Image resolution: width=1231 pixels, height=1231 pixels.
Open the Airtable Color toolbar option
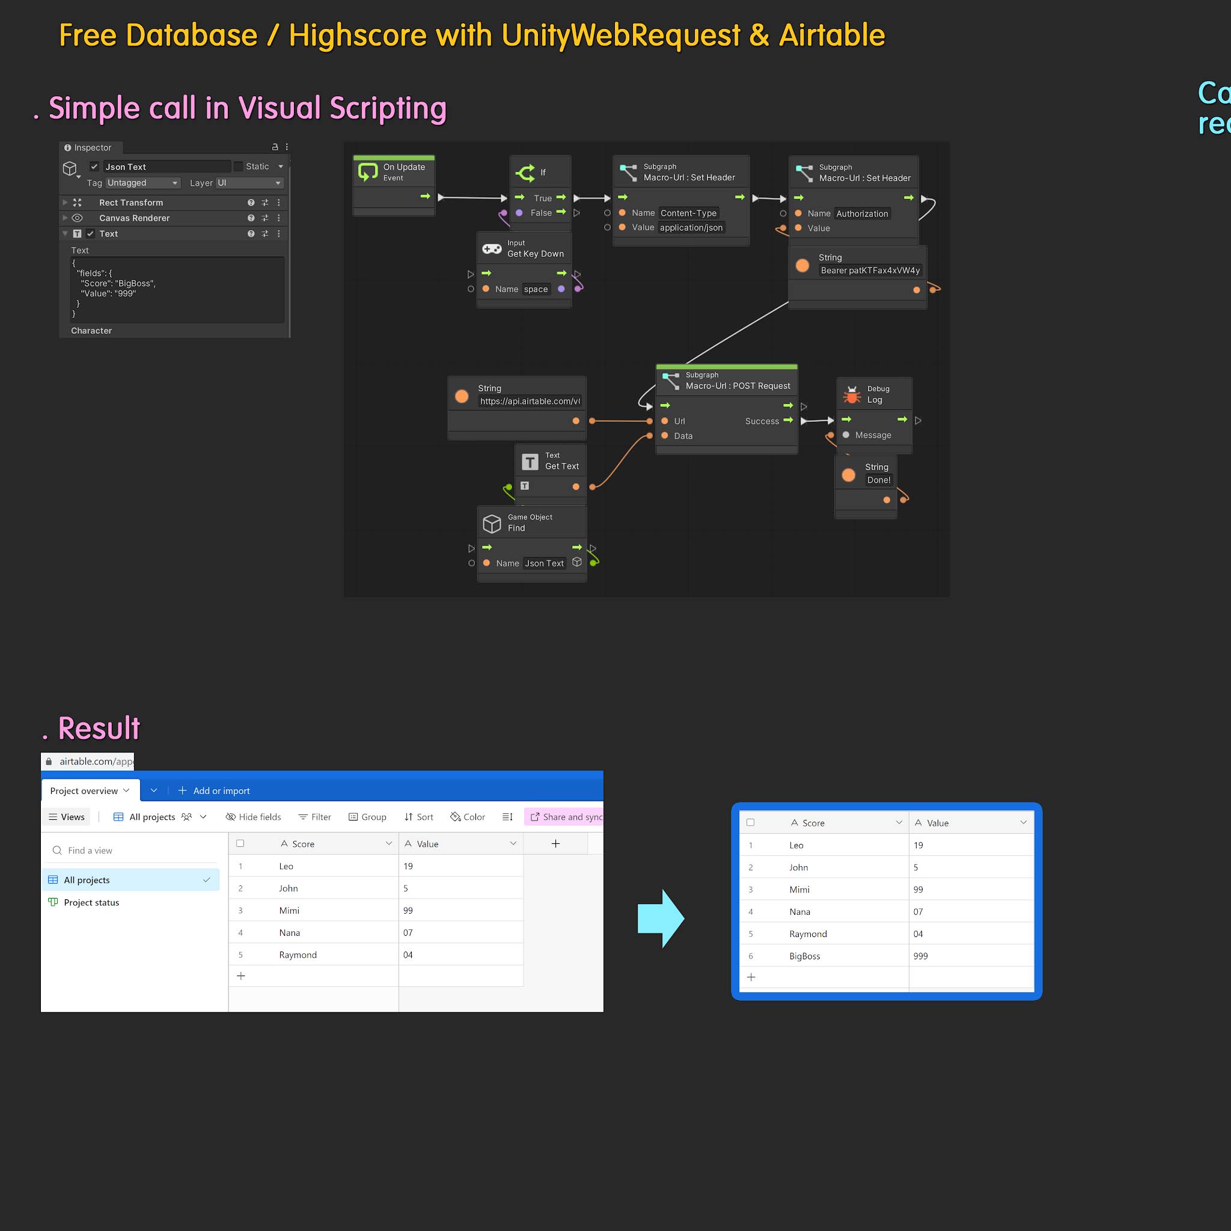(x=468, y=817)
